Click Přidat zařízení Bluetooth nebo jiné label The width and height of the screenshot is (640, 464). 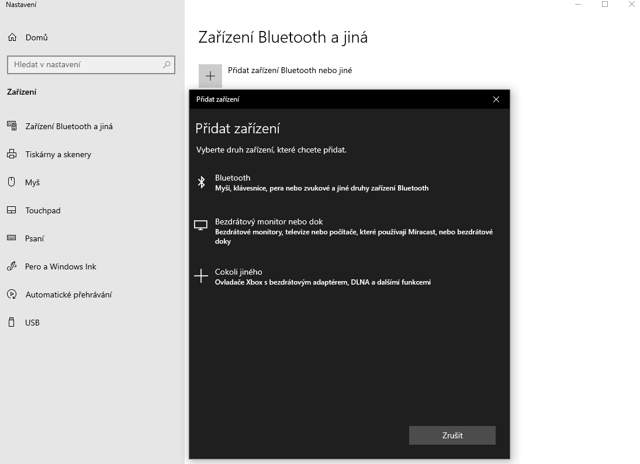290,70
